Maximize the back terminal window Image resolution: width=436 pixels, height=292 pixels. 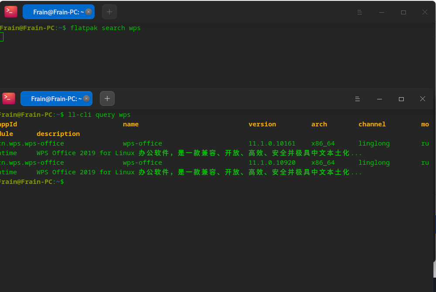[x=403, y=12]
